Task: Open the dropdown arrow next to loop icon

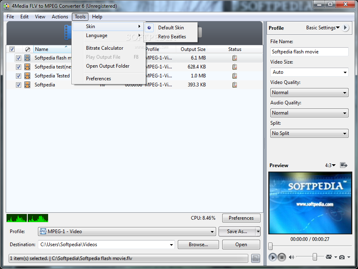Action: click(336, 257)
